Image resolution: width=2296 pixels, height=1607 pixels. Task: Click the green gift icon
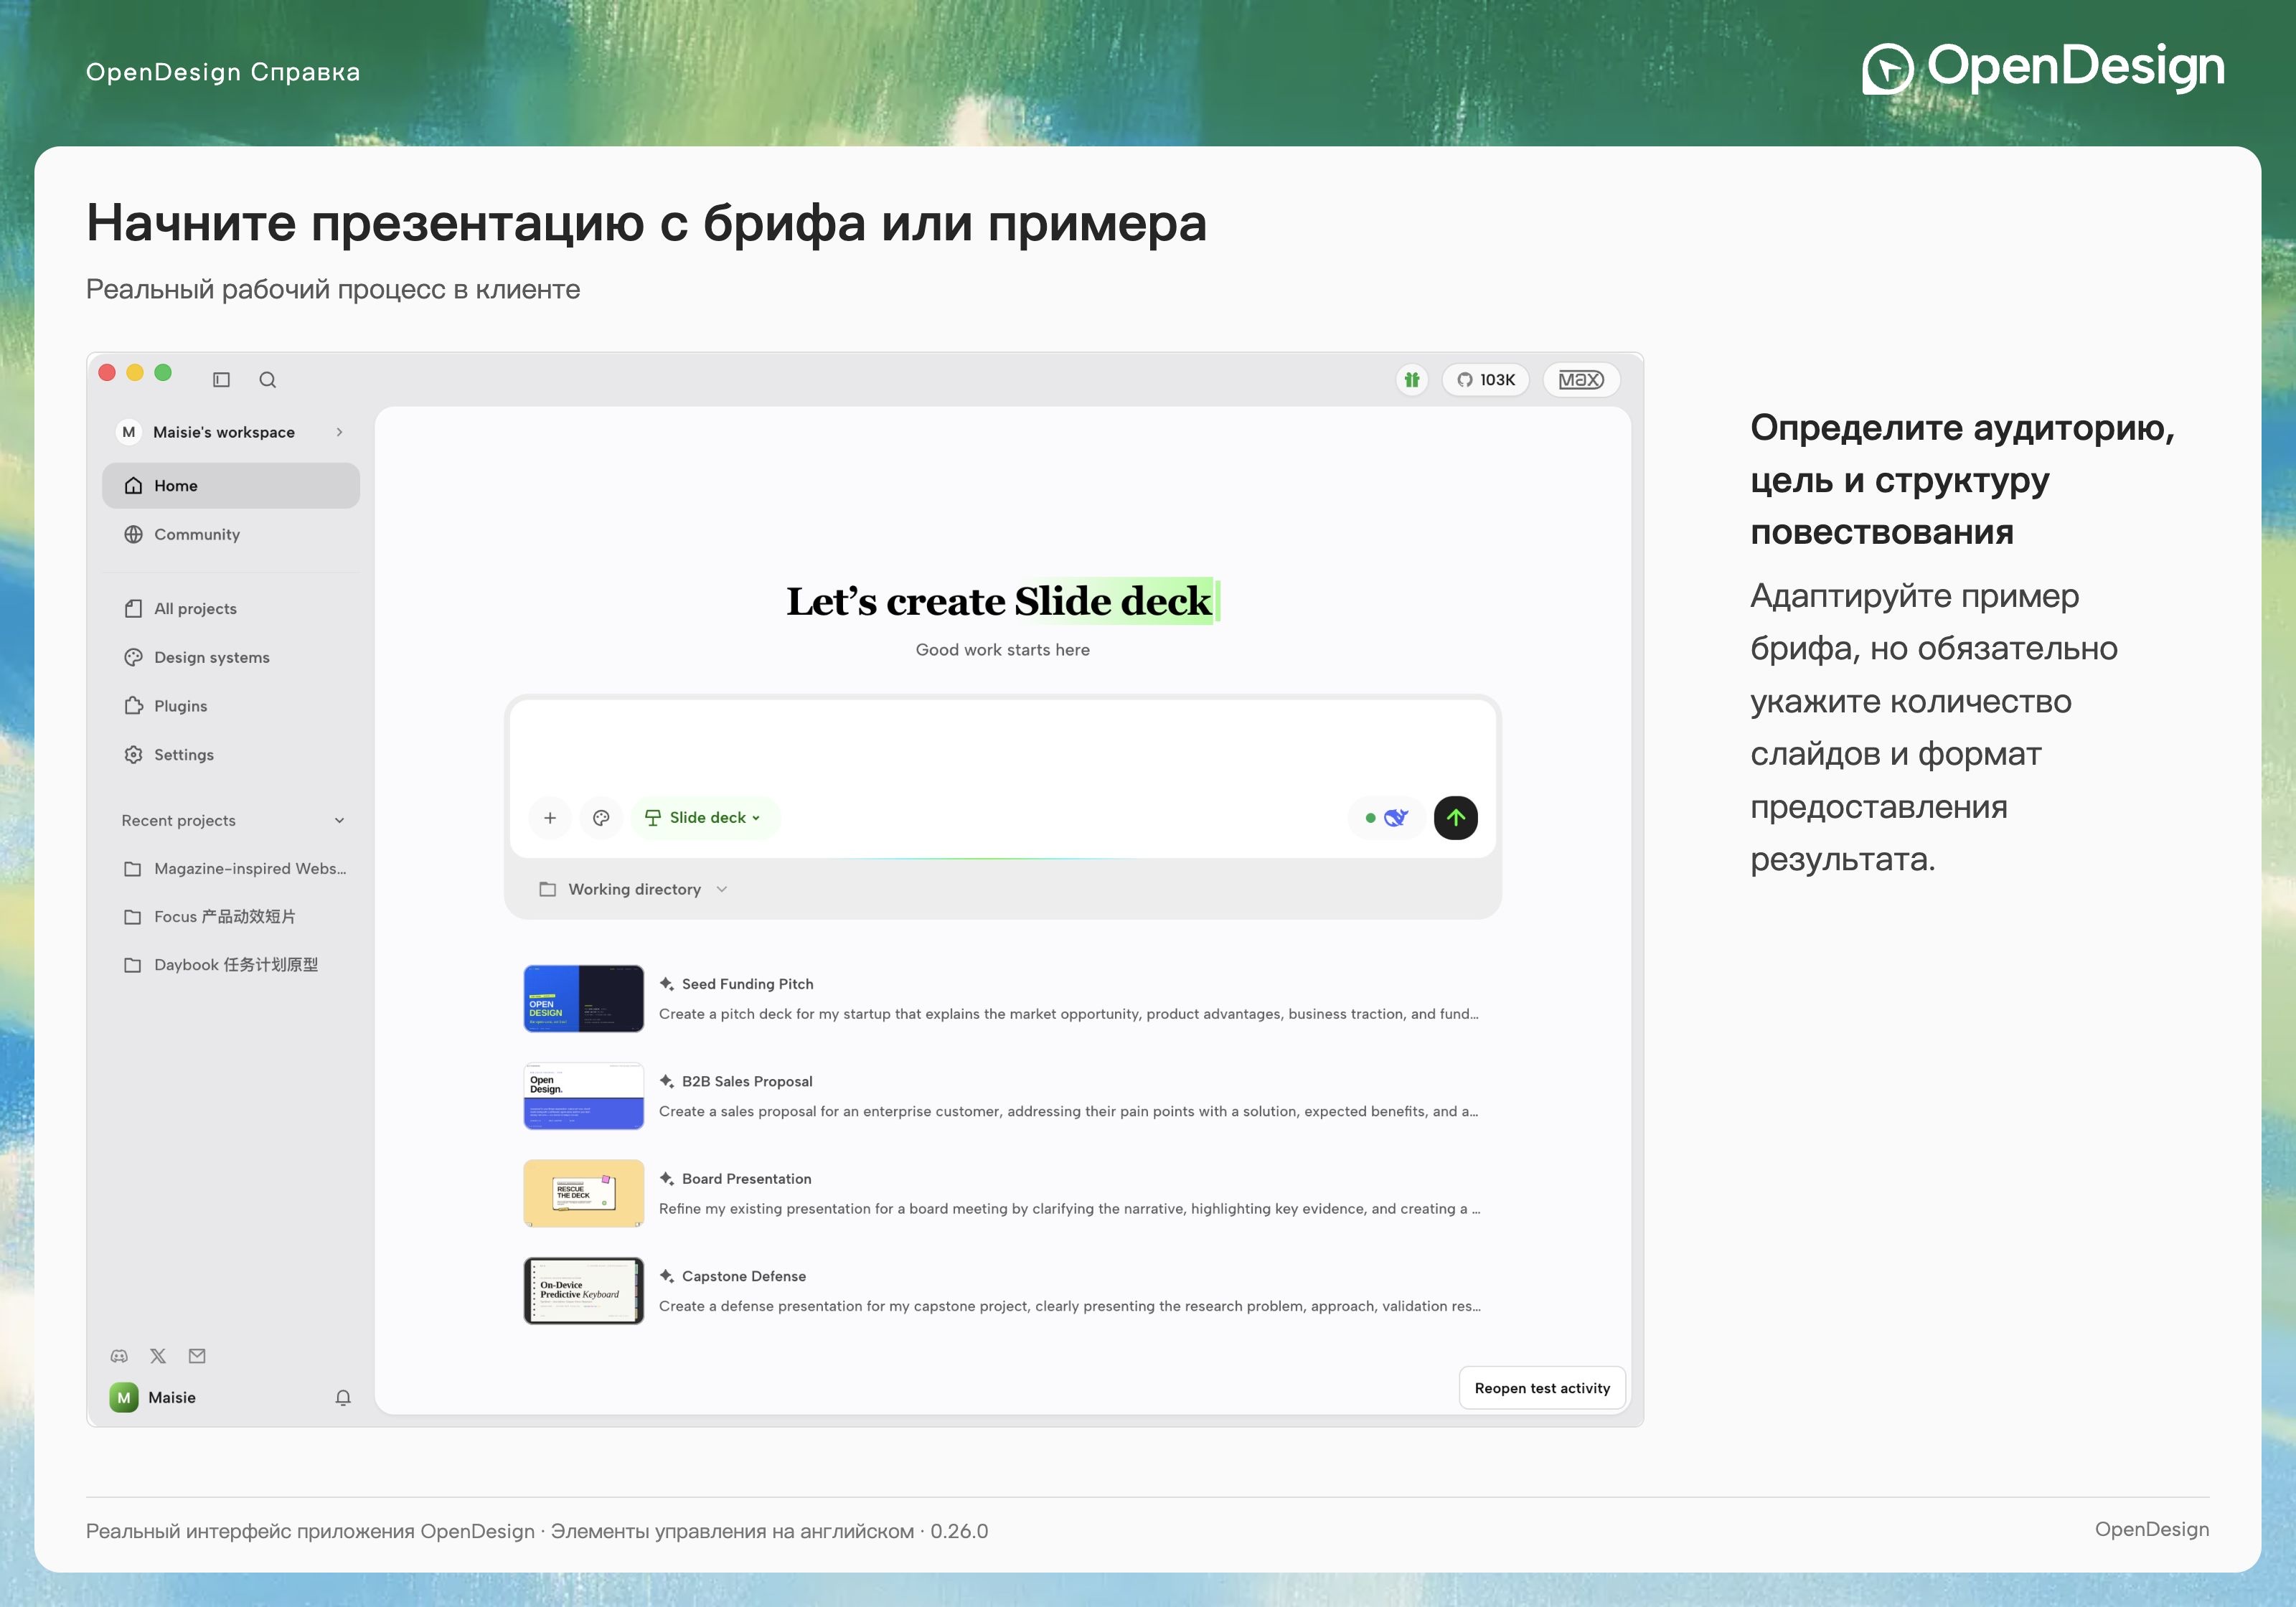[x=1411, y=380]
